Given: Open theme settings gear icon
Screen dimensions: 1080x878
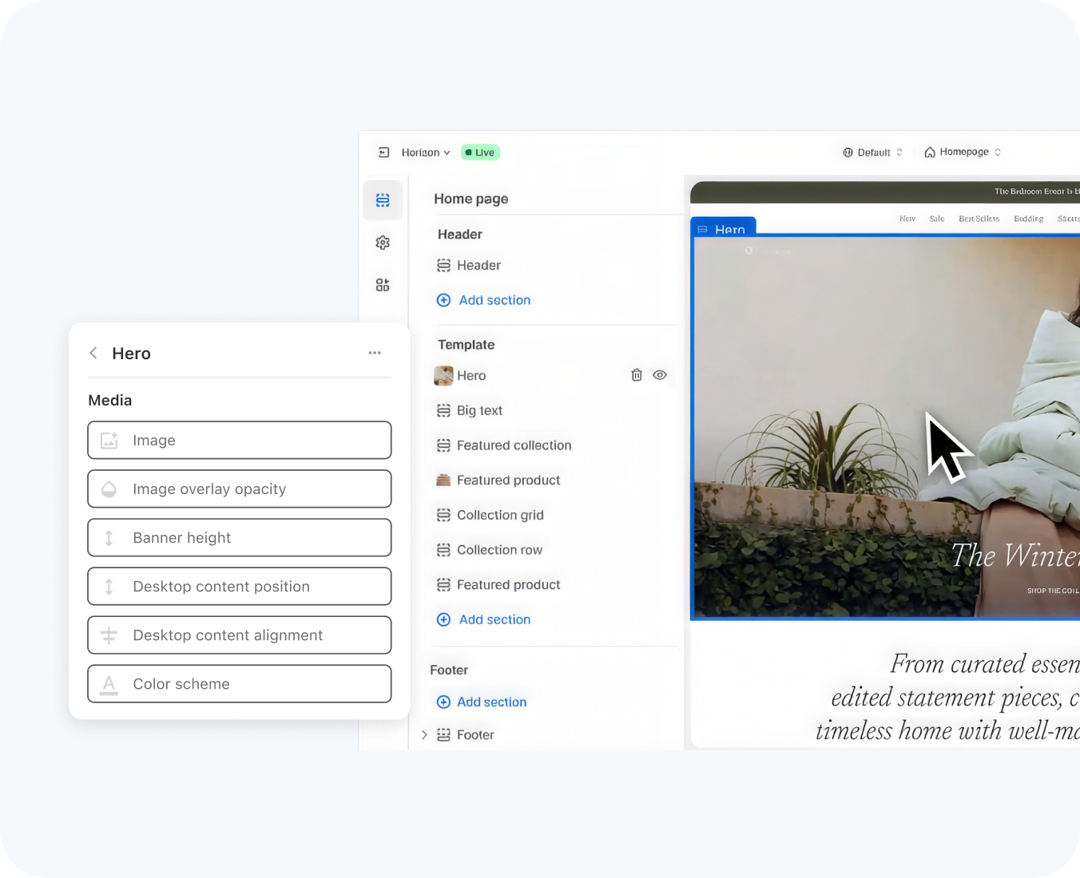Looking at the screenshot, I should point(383,243).
